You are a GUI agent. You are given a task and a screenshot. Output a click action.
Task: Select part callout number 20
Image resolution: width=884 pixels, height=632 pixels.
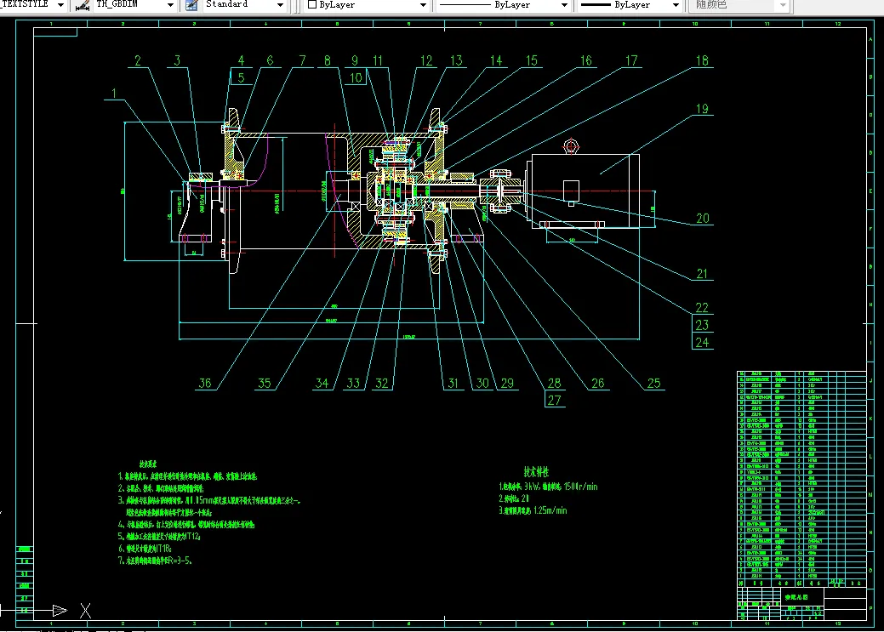(703, 219)
